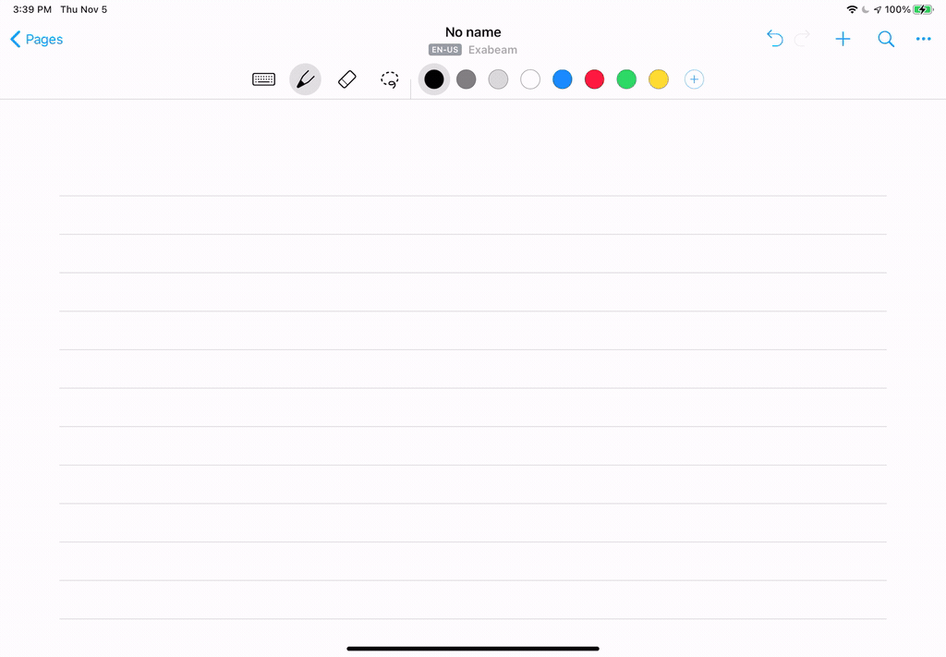946x657 pixels.
Task: Open the more options menu
Action: point(923,39)
